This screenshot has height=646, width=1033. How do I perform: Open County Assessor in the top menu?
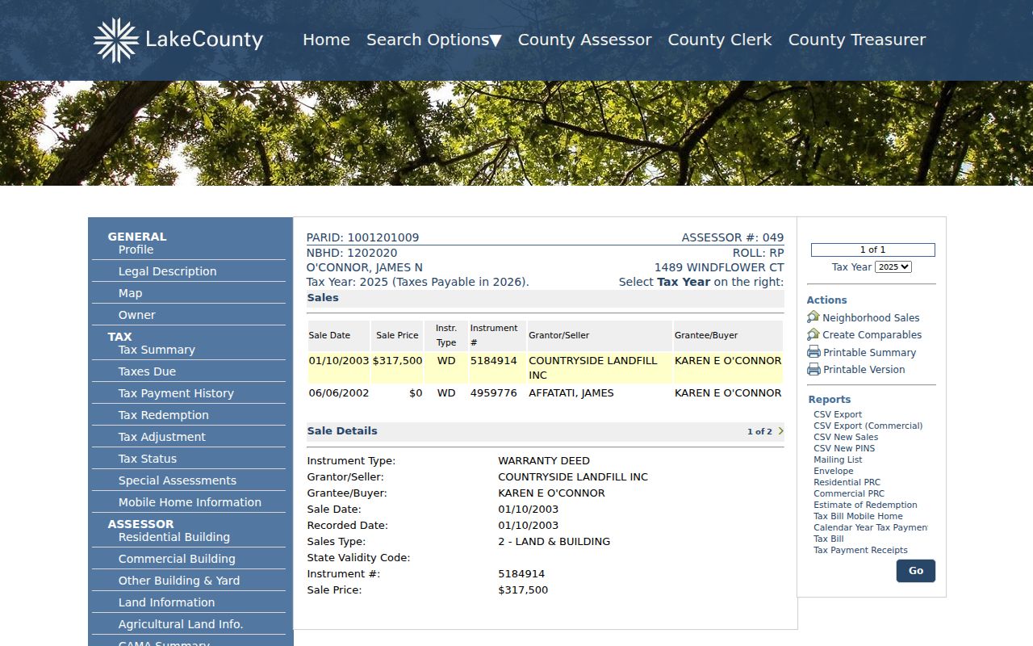coord(585,40)
